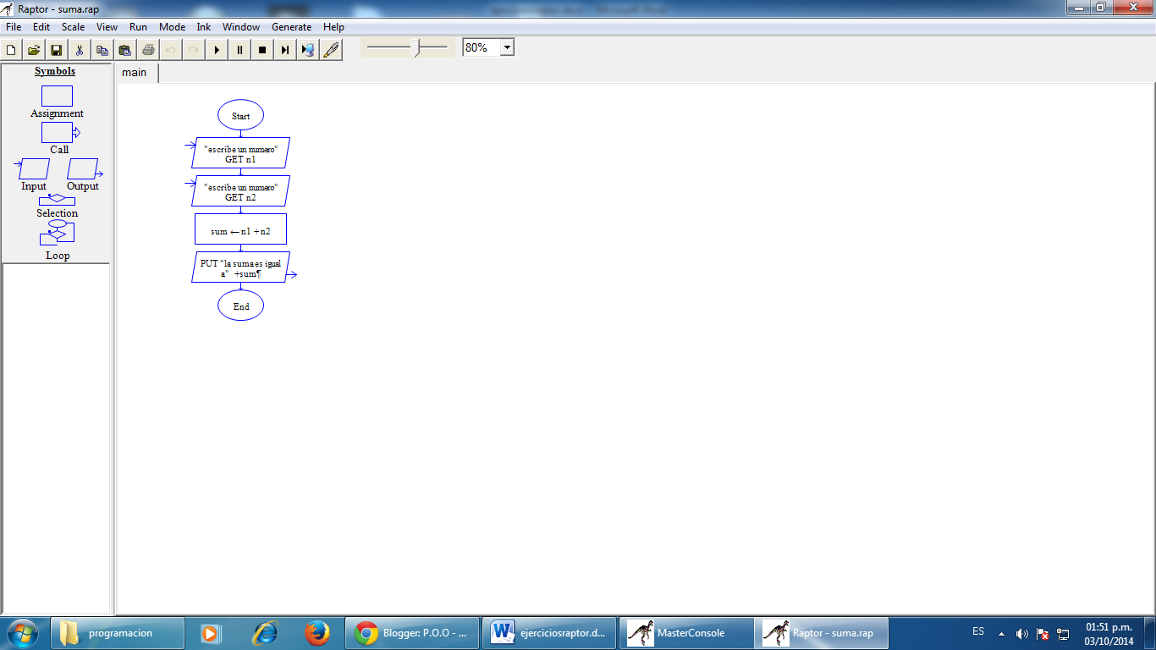
Task: Open the Window menu
Action: pos(241,27)
